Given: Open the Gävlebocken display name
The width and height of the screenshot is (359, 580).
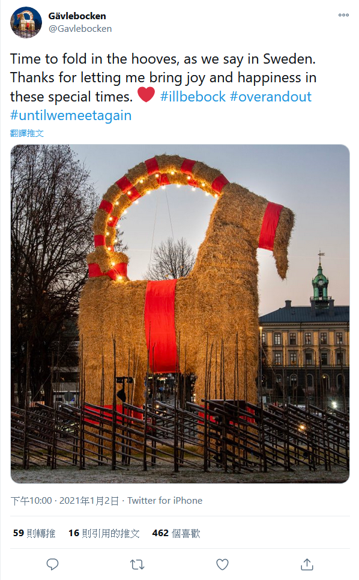Looking at the screenshot, I should [77, 16].
